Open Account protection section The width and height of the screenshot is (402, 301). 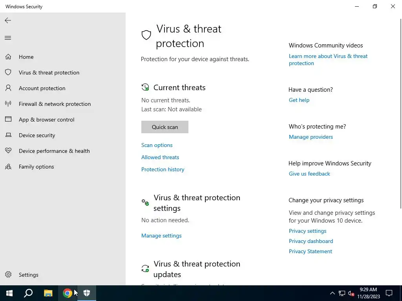pyautogui.click(x=63, y=88)
